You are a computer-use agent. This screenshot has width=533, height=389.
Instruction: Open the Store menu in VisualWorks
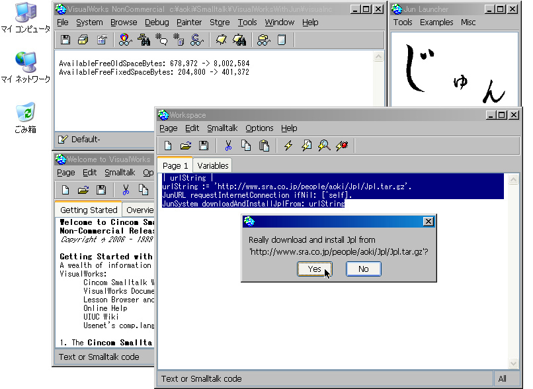220,22
